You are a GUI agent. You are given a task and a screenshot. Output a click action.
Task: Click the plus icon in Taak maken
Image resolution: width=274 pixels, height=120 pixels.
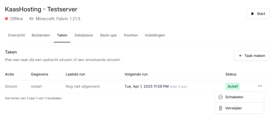(x=240, y=56)
